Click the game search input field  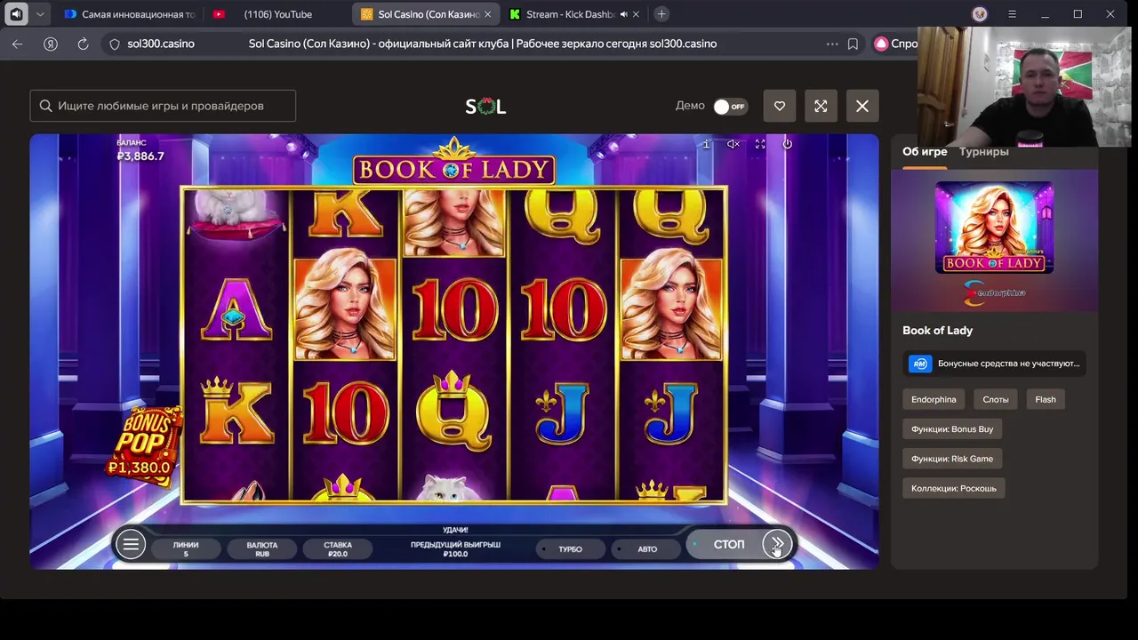click(163, 106)
